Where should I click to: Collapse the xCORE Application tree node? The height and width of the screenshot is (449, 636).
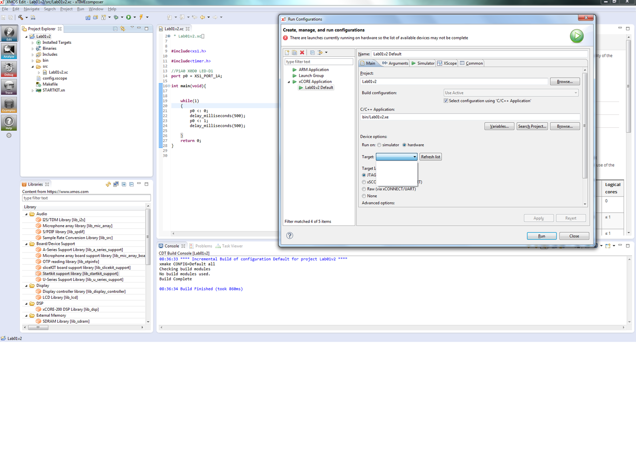pos(289,82)
